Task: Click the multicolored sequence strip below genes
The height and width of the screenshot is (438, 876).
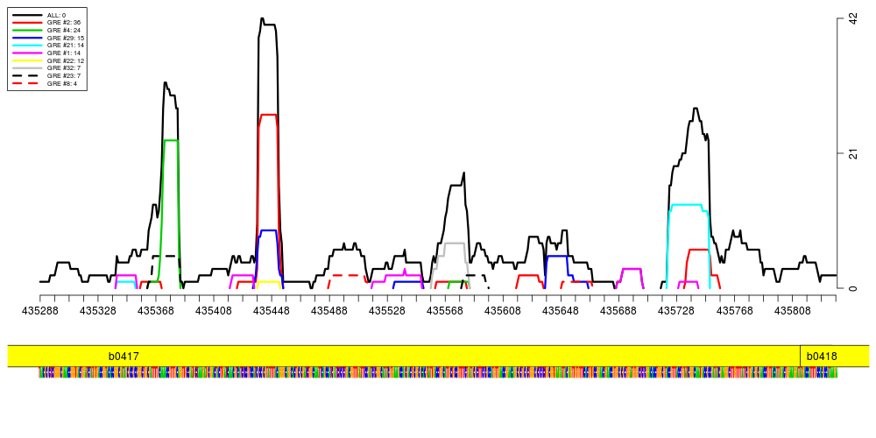Action: (438, 372)
